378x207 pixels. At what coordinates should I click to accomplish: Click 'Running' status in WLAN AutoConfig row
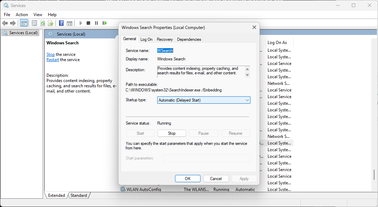(221, 190)
